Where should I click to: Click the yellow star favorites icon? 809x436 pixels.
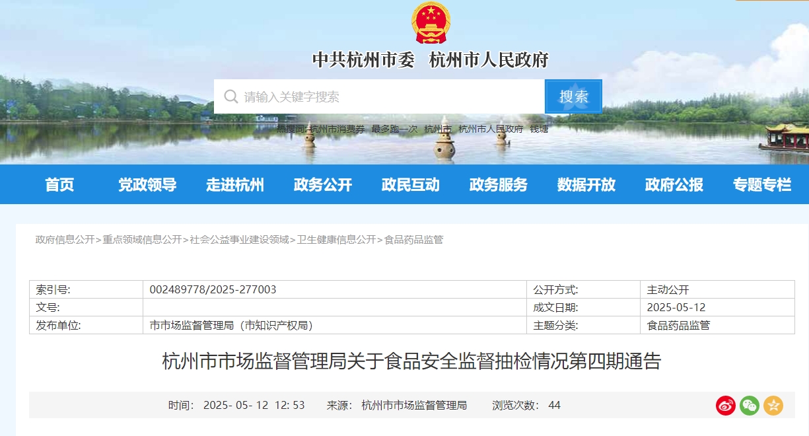point(773,406)
